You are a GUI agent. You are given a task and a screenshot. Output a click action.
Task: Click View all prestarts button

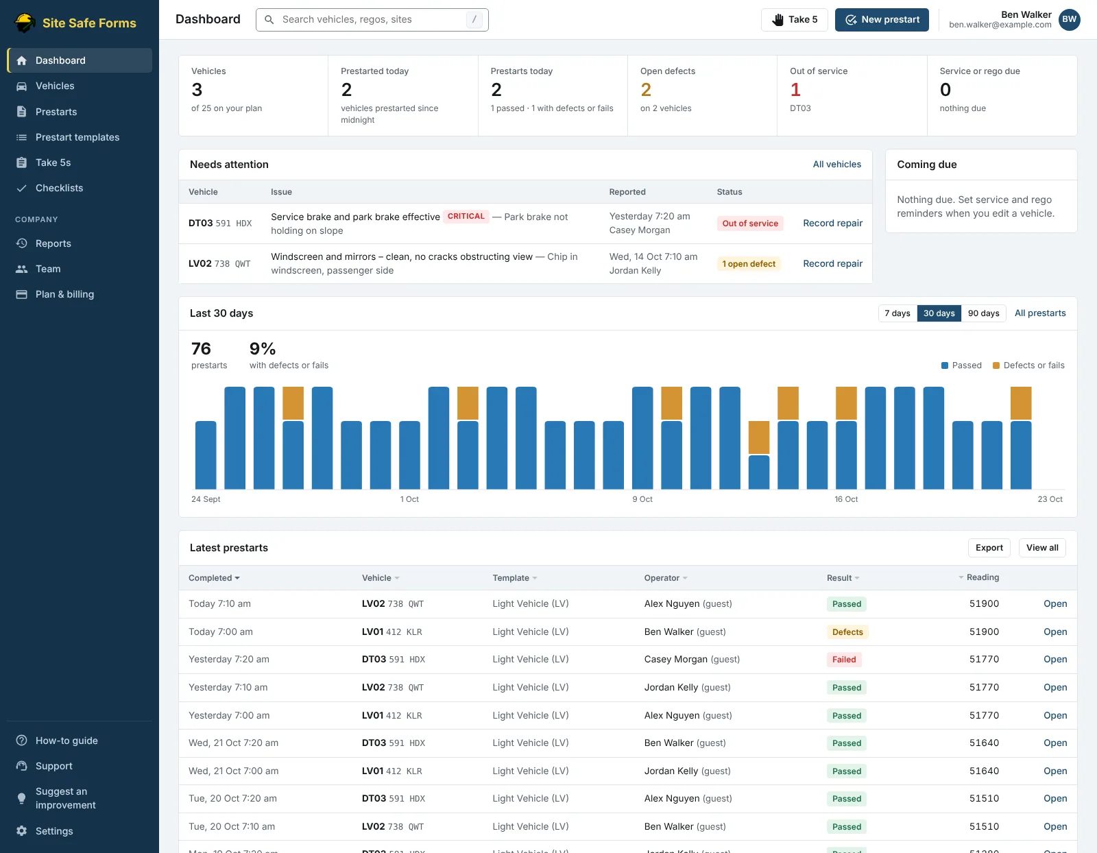[1042, 548]
